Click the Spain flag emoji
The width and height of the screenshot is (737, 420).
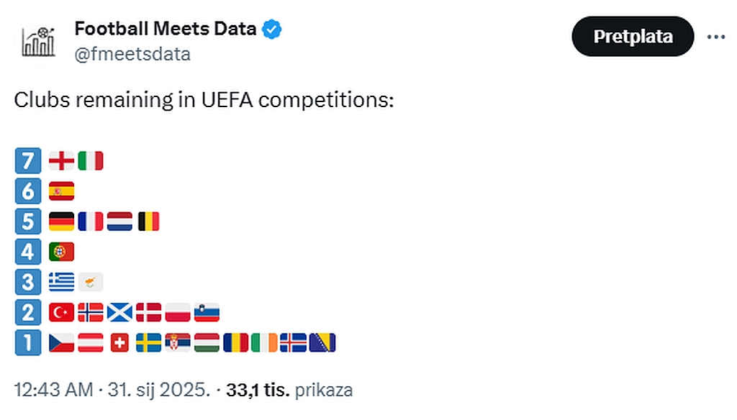[x=61, y=191]
